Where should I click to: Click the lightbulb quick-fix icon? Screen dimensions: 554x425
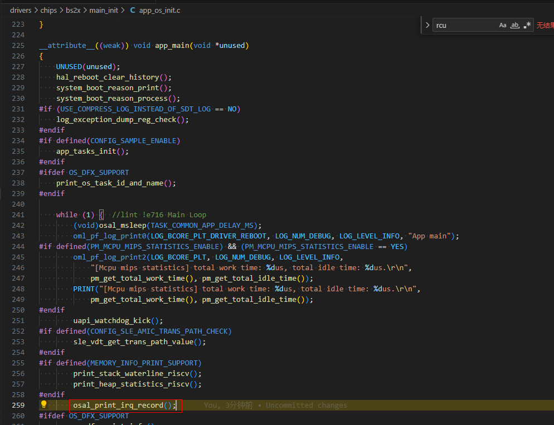click(x=44, y=405)
